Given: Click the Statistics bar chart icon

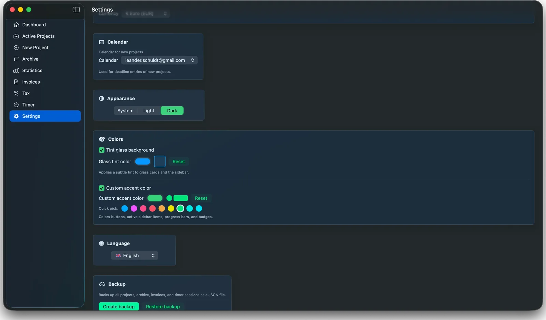Looking at the screenshot, I should (16, 70).
